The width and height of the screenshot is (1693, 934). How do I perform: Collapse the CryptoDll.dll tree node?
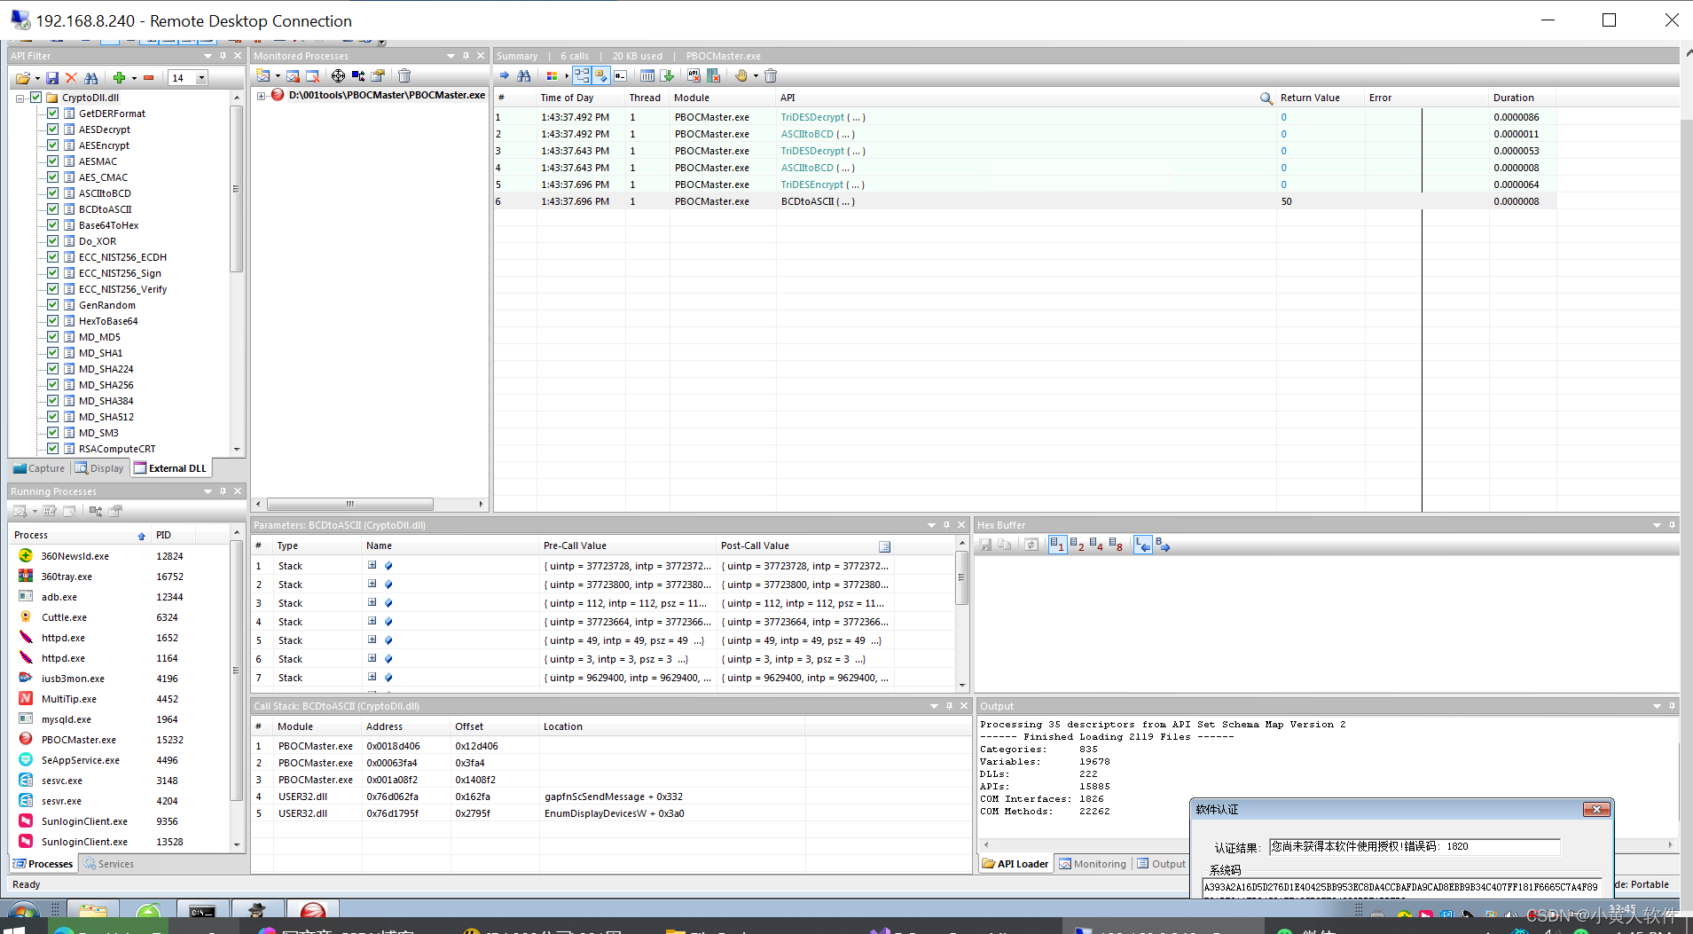(20, 98)
